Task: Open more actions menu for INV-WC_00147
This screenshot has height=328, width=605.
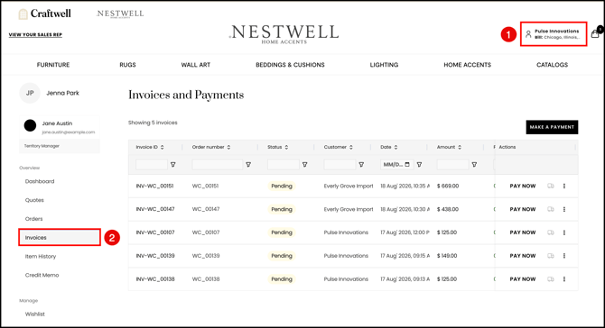Action: (x=564, y=209)
